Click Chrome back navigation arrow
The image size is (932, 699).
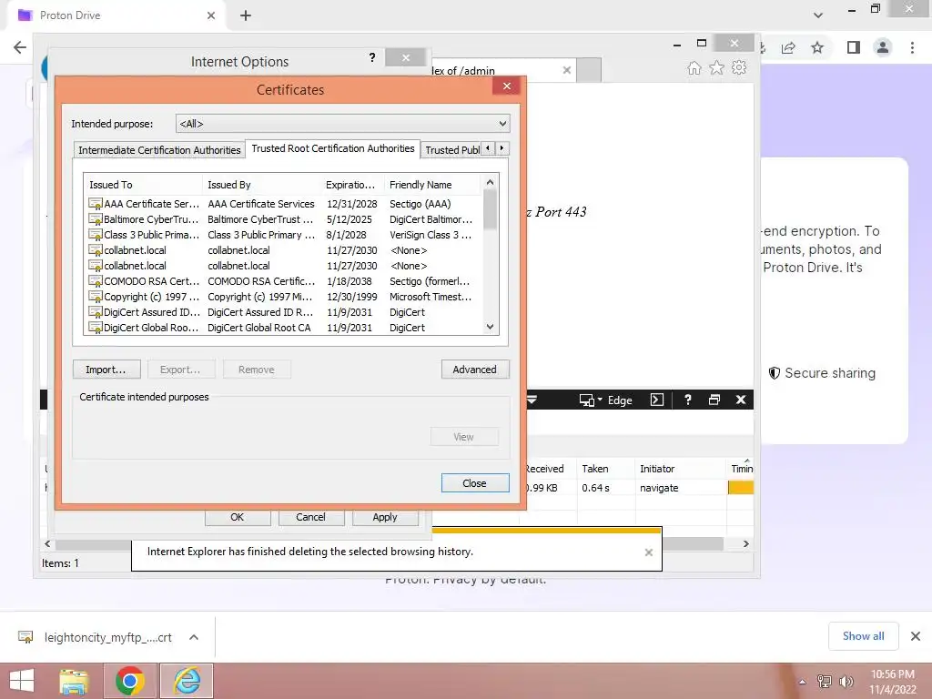(x=20, y=47)
